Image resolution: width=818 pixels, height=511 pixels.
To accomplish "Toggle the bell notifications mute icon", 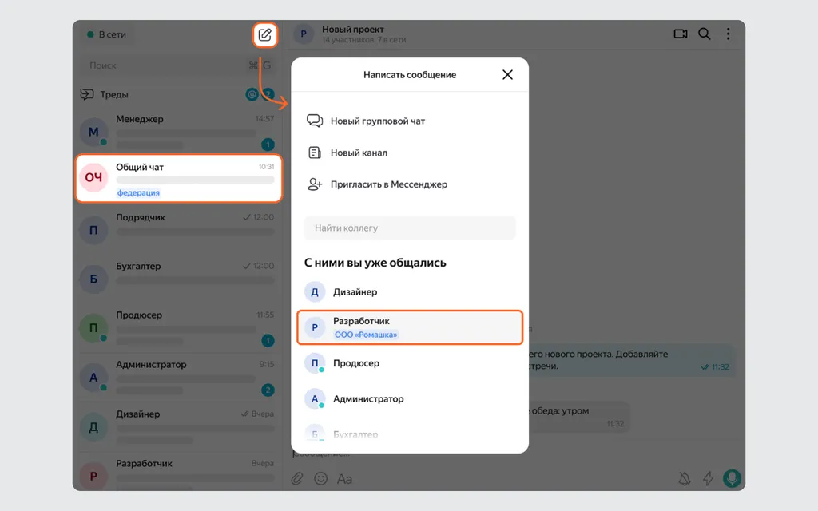I will pos(685,479).
